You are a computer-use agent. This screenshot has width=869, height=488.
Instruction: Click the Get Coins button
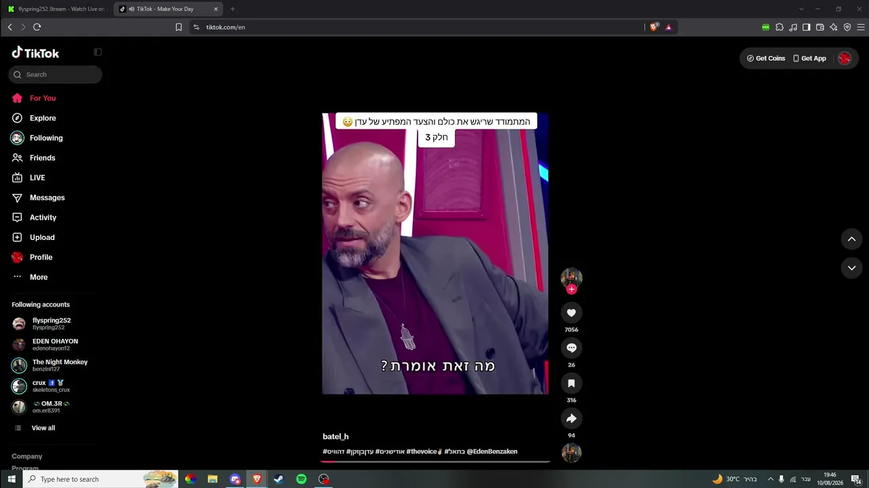(766, 58)
